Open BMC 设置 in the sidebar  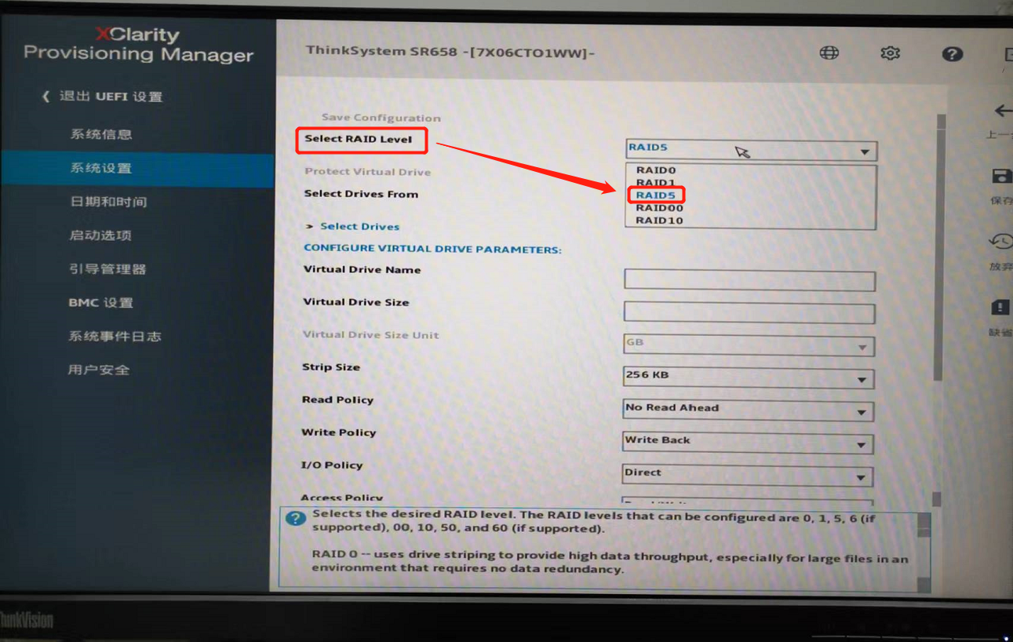pyautogui.click(x=100, y=303)
